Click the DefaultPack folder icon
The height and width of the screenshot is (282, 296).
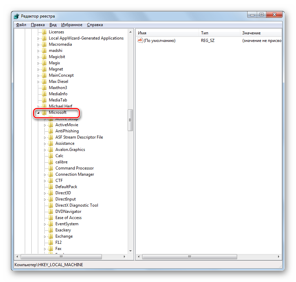[51, 187]
